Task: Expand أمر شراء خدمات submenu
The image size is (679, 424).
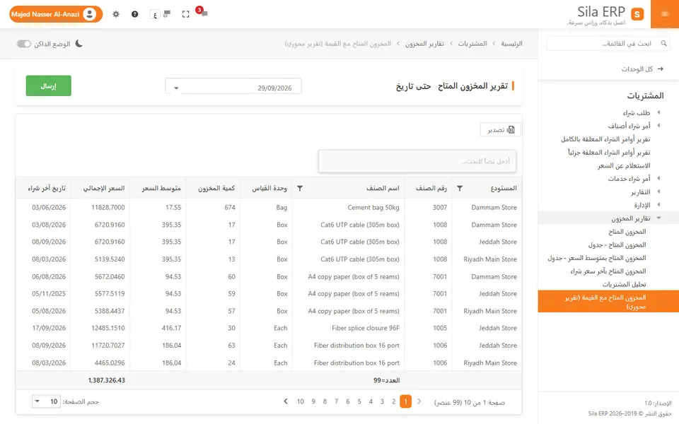Action: pyautogui.click(x=658, y=178)
